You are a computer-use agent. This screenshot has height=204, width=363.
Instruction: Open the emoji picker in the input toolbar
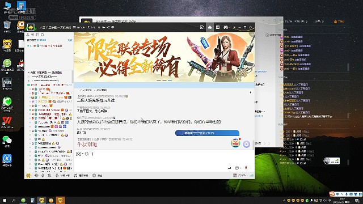[78, 154]
